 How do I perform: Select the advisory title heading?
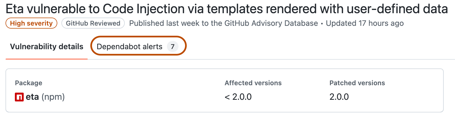[x=226, y=9]
